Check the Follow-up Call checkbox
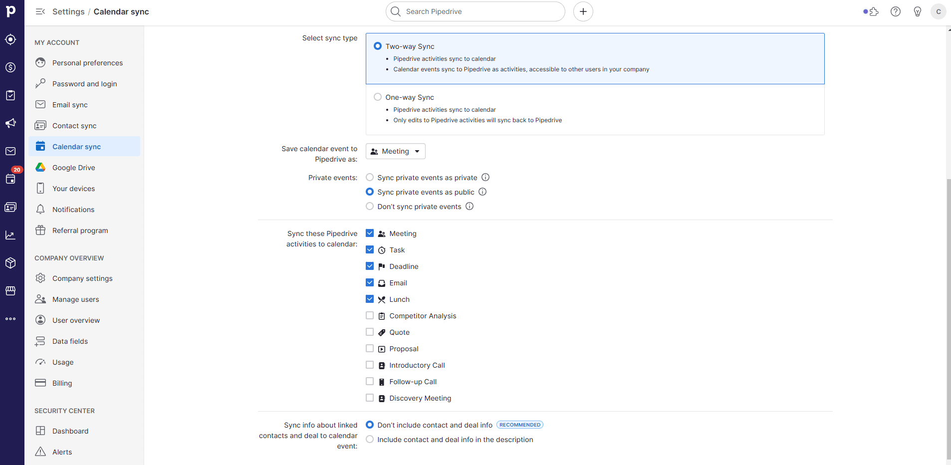This screenshot has height=465, width=951. tap(370, 381)
